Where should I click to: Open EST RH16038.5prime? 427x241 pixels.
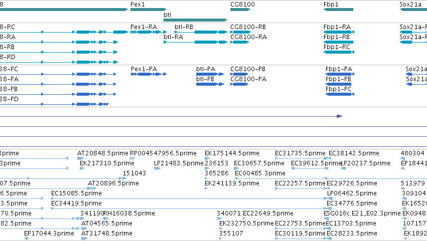129,213
